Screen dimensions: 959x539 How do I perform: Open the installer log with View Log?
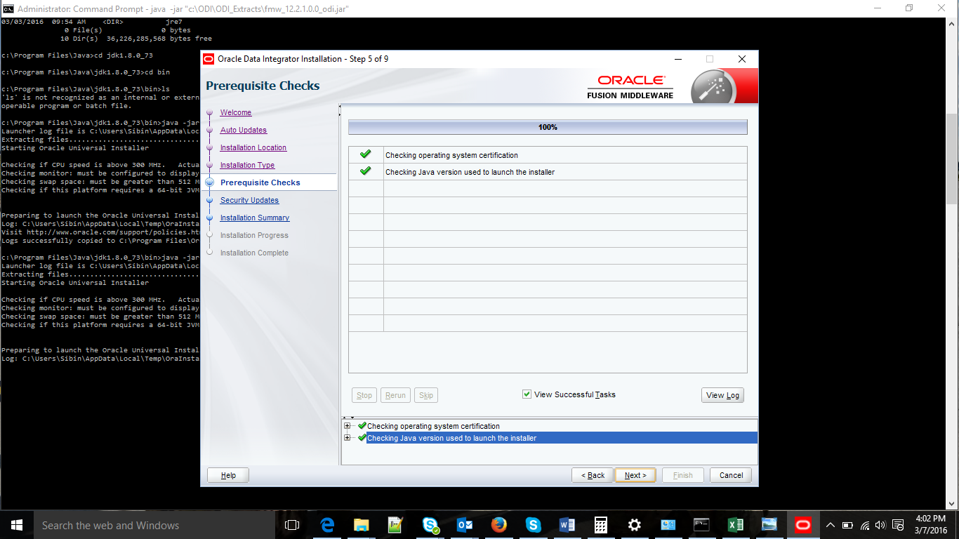[x=722, y=394]
